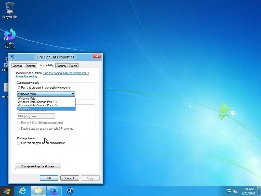Viewport: 261px width, 196px height.
Task: Click the muted volume tray icon
Action: pos(235,191)
